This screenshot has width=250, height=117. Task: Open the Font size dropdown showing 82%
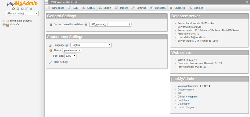pos(70,56)
